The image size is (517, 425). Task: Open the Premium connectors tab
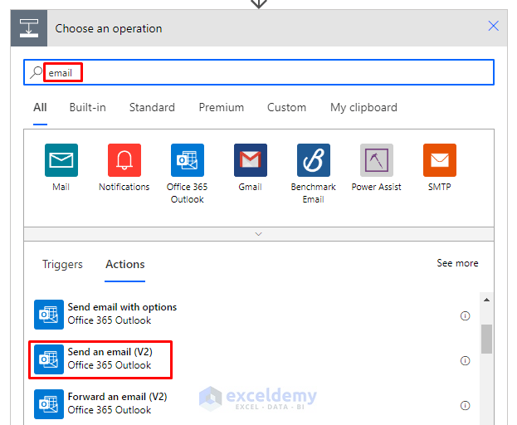[222, 107]
